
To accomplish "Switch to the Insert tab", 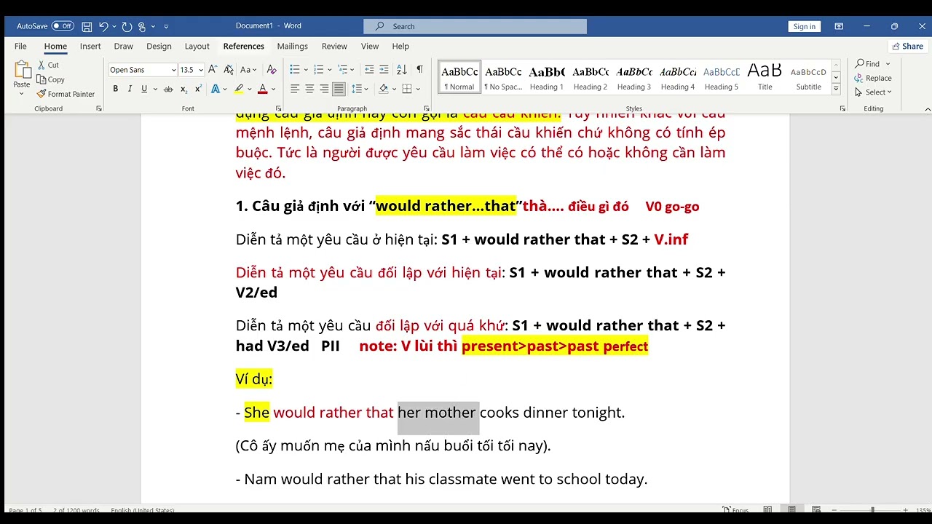I will [x=90, y=46].
